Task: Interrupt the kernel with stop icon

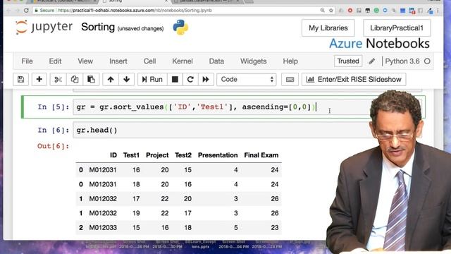Action: coord(175,79)
